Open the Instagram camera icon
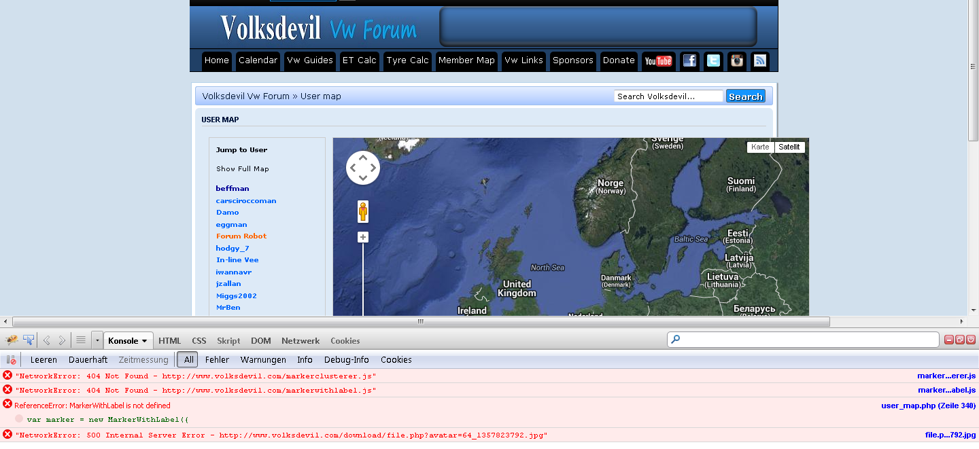 tap(736, 61)
